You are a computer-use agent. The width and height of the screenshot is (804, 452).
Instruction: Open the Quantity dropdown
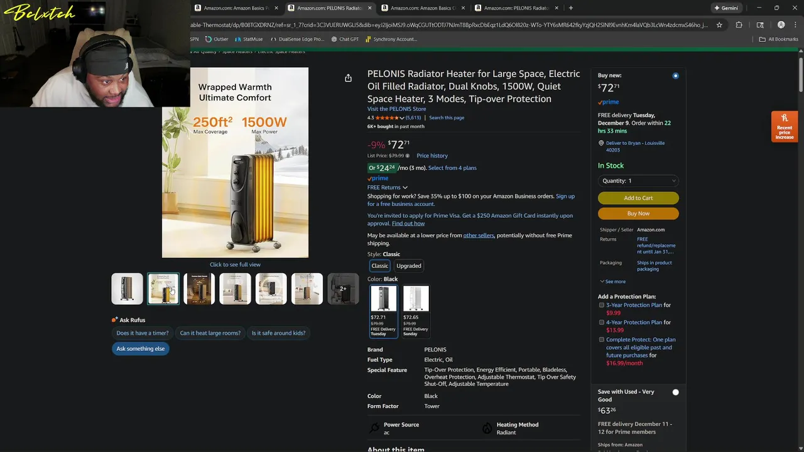638,181
